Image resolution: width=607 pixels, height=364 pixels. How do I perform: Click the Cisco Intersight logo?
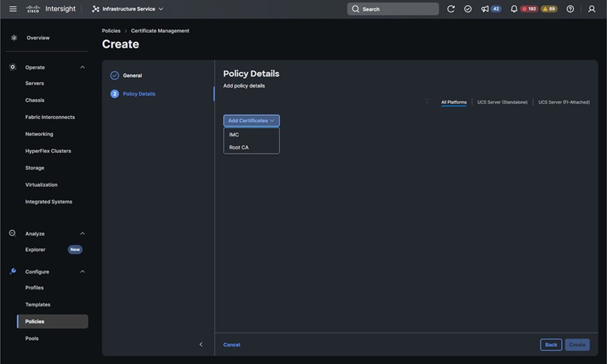click(x=51, y=9)
